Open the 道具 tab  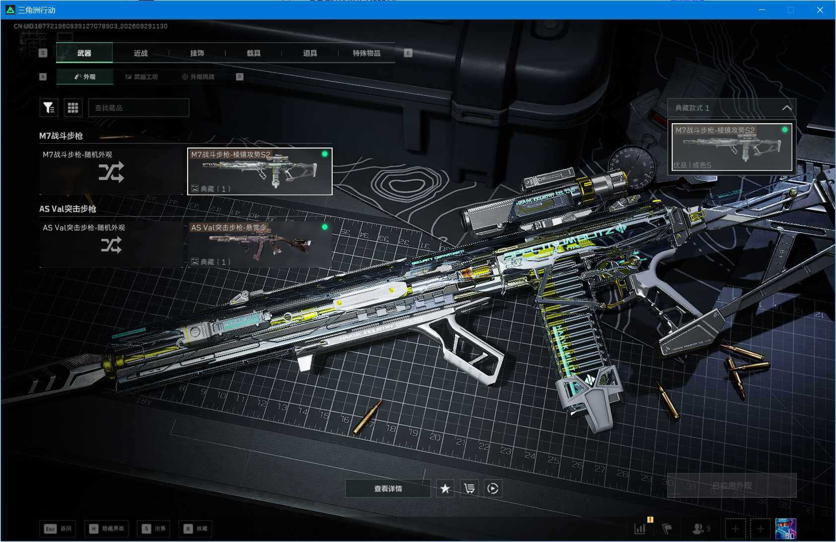[x=310, y=53]
